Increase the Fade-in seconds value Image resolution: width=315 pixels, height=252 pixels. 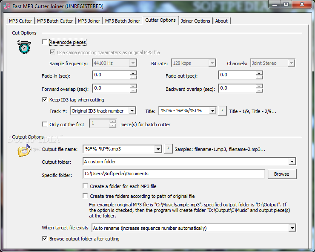click(x=133, y=73)
